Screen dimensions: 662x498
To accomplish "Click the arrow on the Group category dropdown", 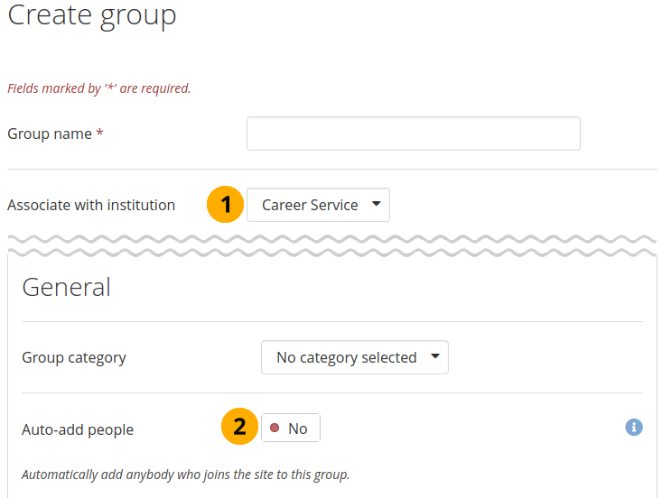I will tap(434, 356).
